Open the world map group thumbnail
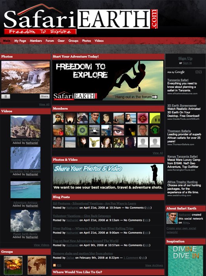This screenshot has height=276, width=206. click(37, 265)
